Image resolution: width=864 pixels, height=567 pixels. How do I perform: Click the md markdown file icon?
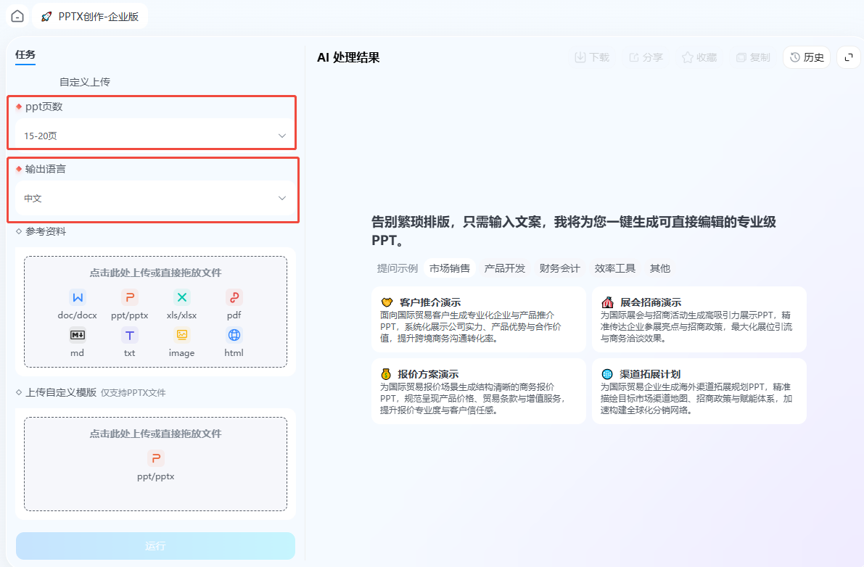pos(78,335)
